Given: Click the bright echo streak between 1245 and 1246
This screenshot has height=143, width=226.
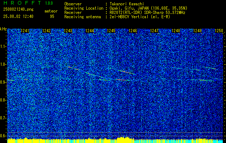Looking at the screenshot, I should pos(127,72).
